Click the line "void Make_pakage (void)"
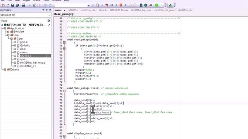 (x=83, y=88)
